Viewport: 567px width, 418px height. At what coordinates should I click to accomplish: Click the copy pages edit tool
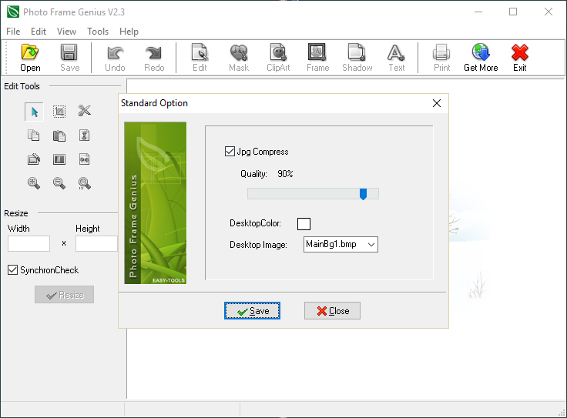tap(34, 135)
